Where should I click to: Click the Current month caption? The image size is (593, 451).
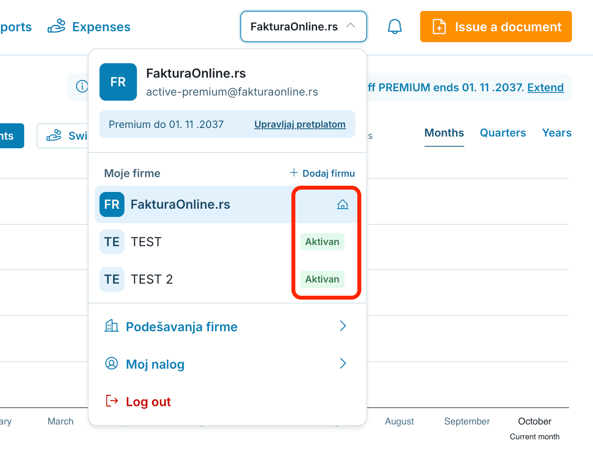coord(534,437)
